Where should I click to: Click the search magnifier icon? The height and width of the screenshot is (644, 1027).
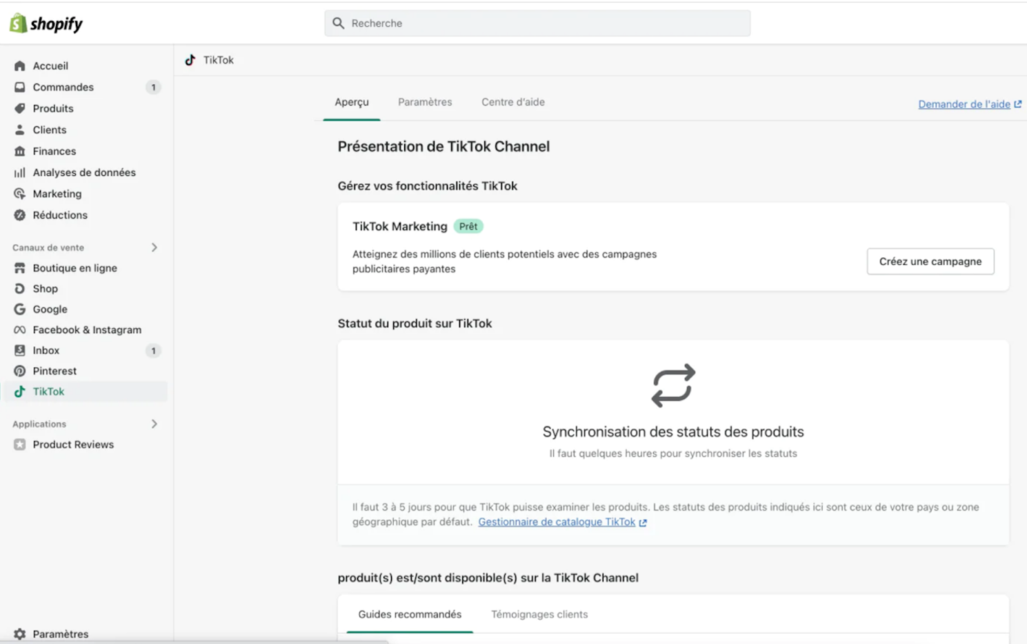(x=339, y=23)
